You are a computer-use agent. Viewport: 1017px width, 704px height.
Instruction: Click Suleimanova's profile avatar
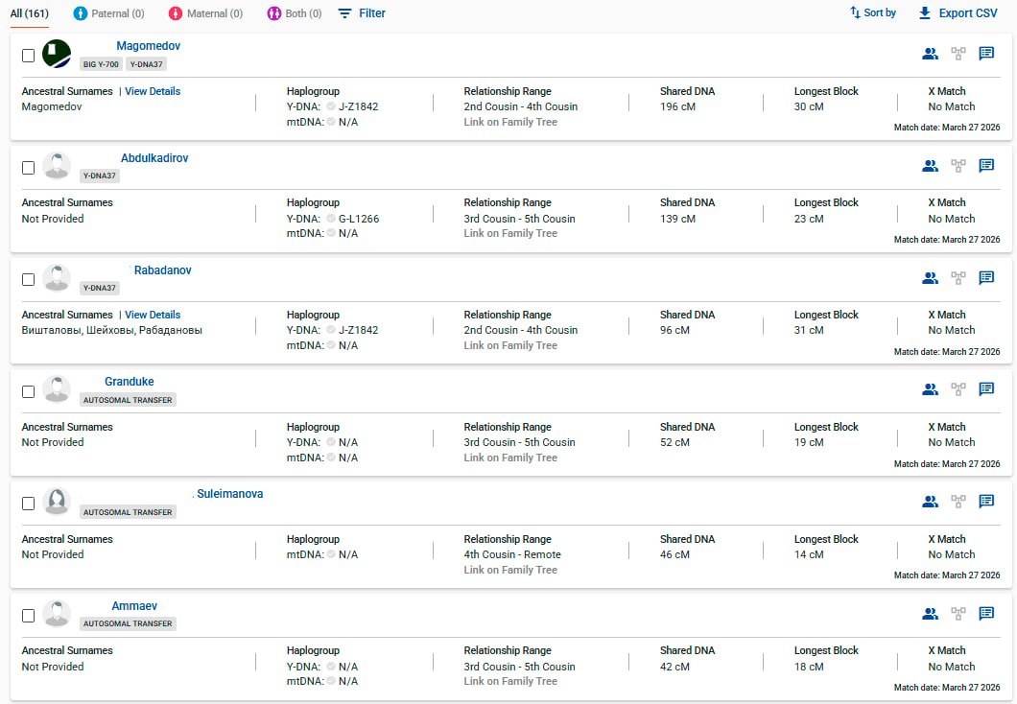click(x=57, y=502)
